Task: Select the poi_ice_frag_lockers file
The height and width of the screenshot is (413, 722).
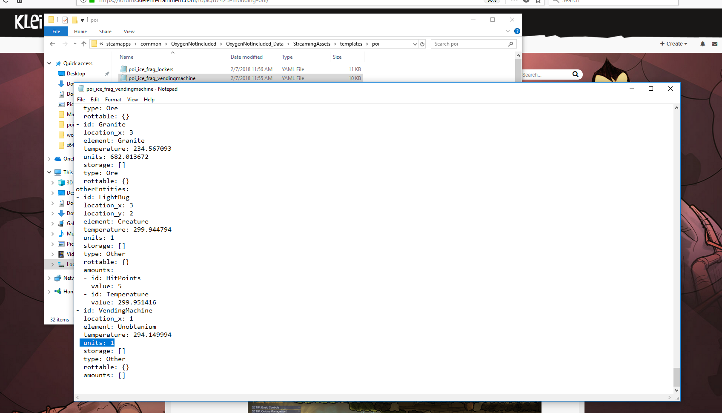Action: (x=151, y=69)
